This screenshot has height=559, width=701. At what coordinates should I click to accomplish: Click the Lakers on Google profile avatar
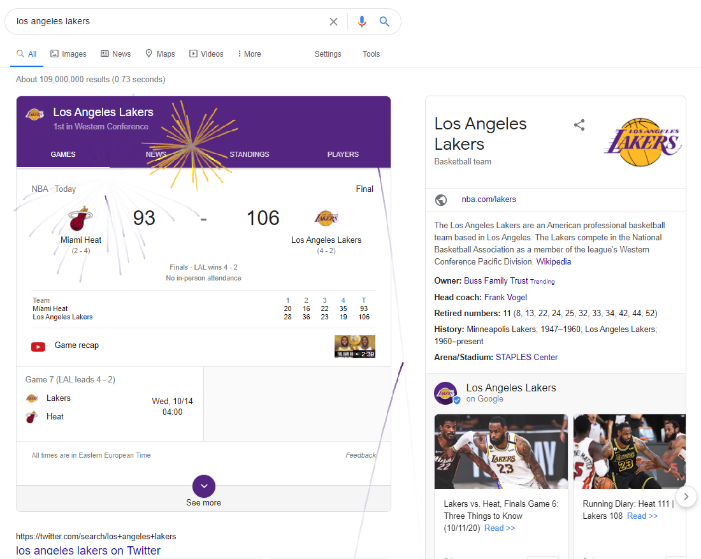point(445,393)
